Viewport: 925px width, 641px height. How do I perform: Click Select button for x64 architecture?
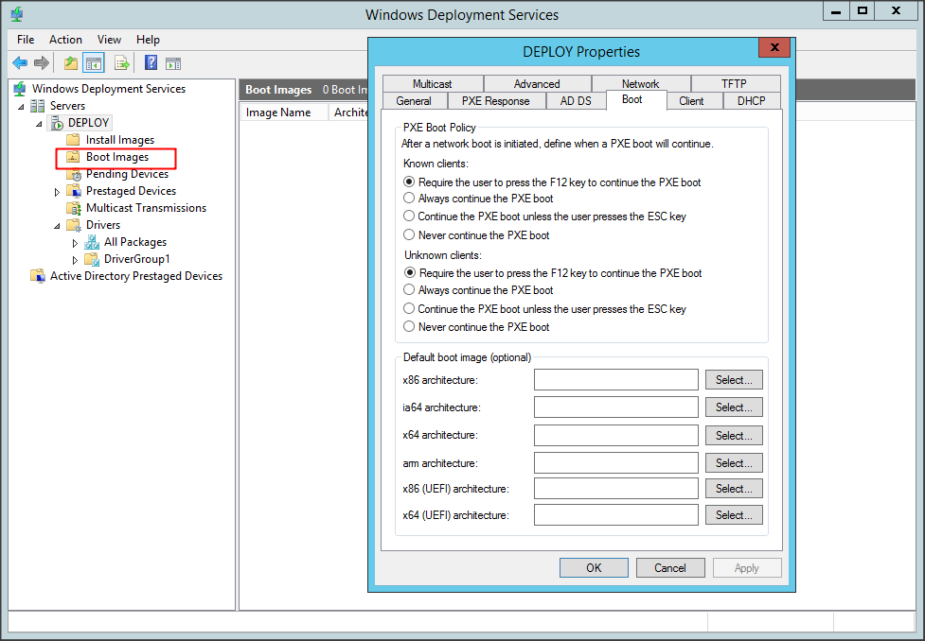point(733,436)
